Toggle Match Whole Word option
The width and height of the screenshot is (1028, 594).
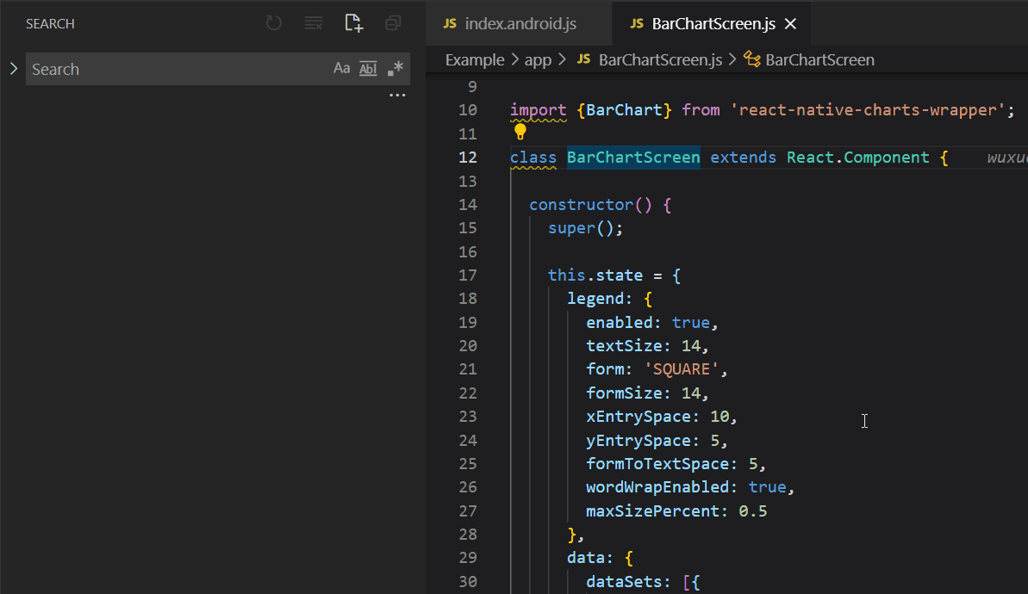click(x=368, y=67)
